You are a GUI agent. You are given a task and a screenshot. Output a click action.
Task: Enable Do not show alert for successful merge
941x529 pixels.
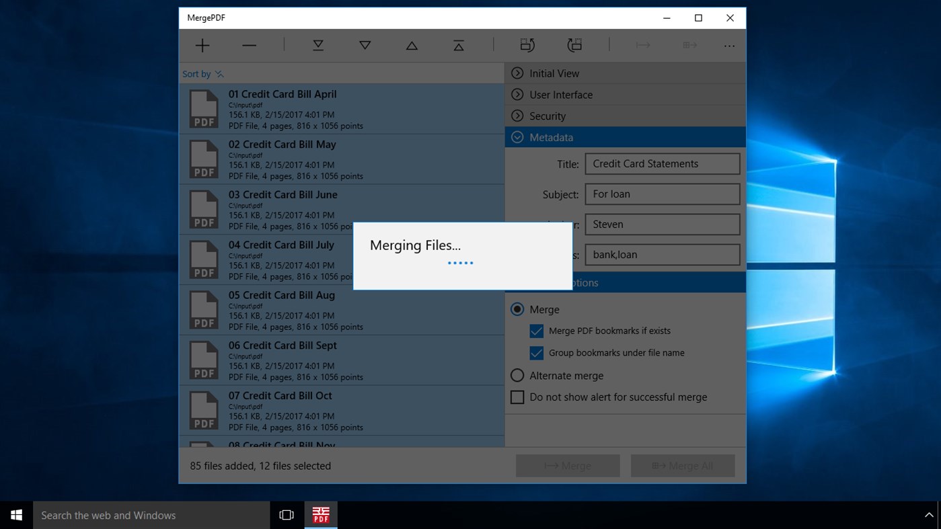(517, 397)
